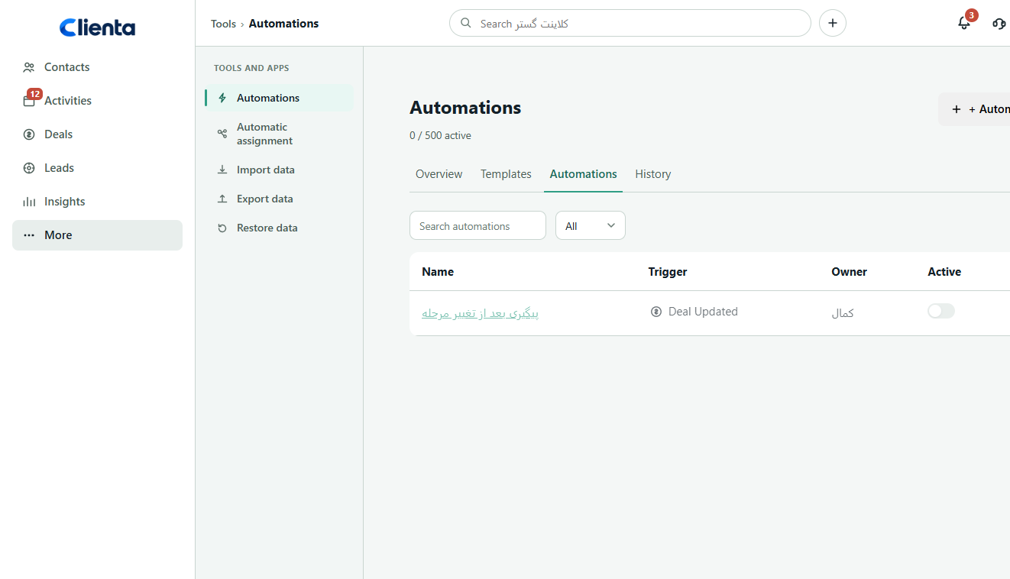Click the headset support icon

click(999, 24)
